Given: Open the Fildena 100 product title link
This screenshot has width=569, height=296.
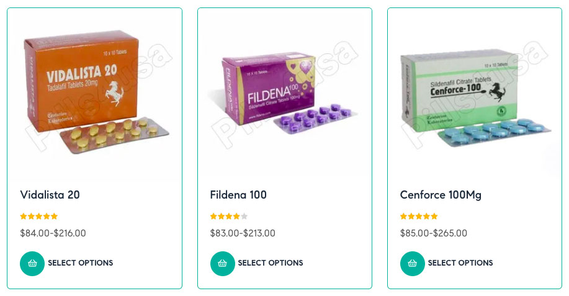Looking at the screenshot, I should coord(238,195).
